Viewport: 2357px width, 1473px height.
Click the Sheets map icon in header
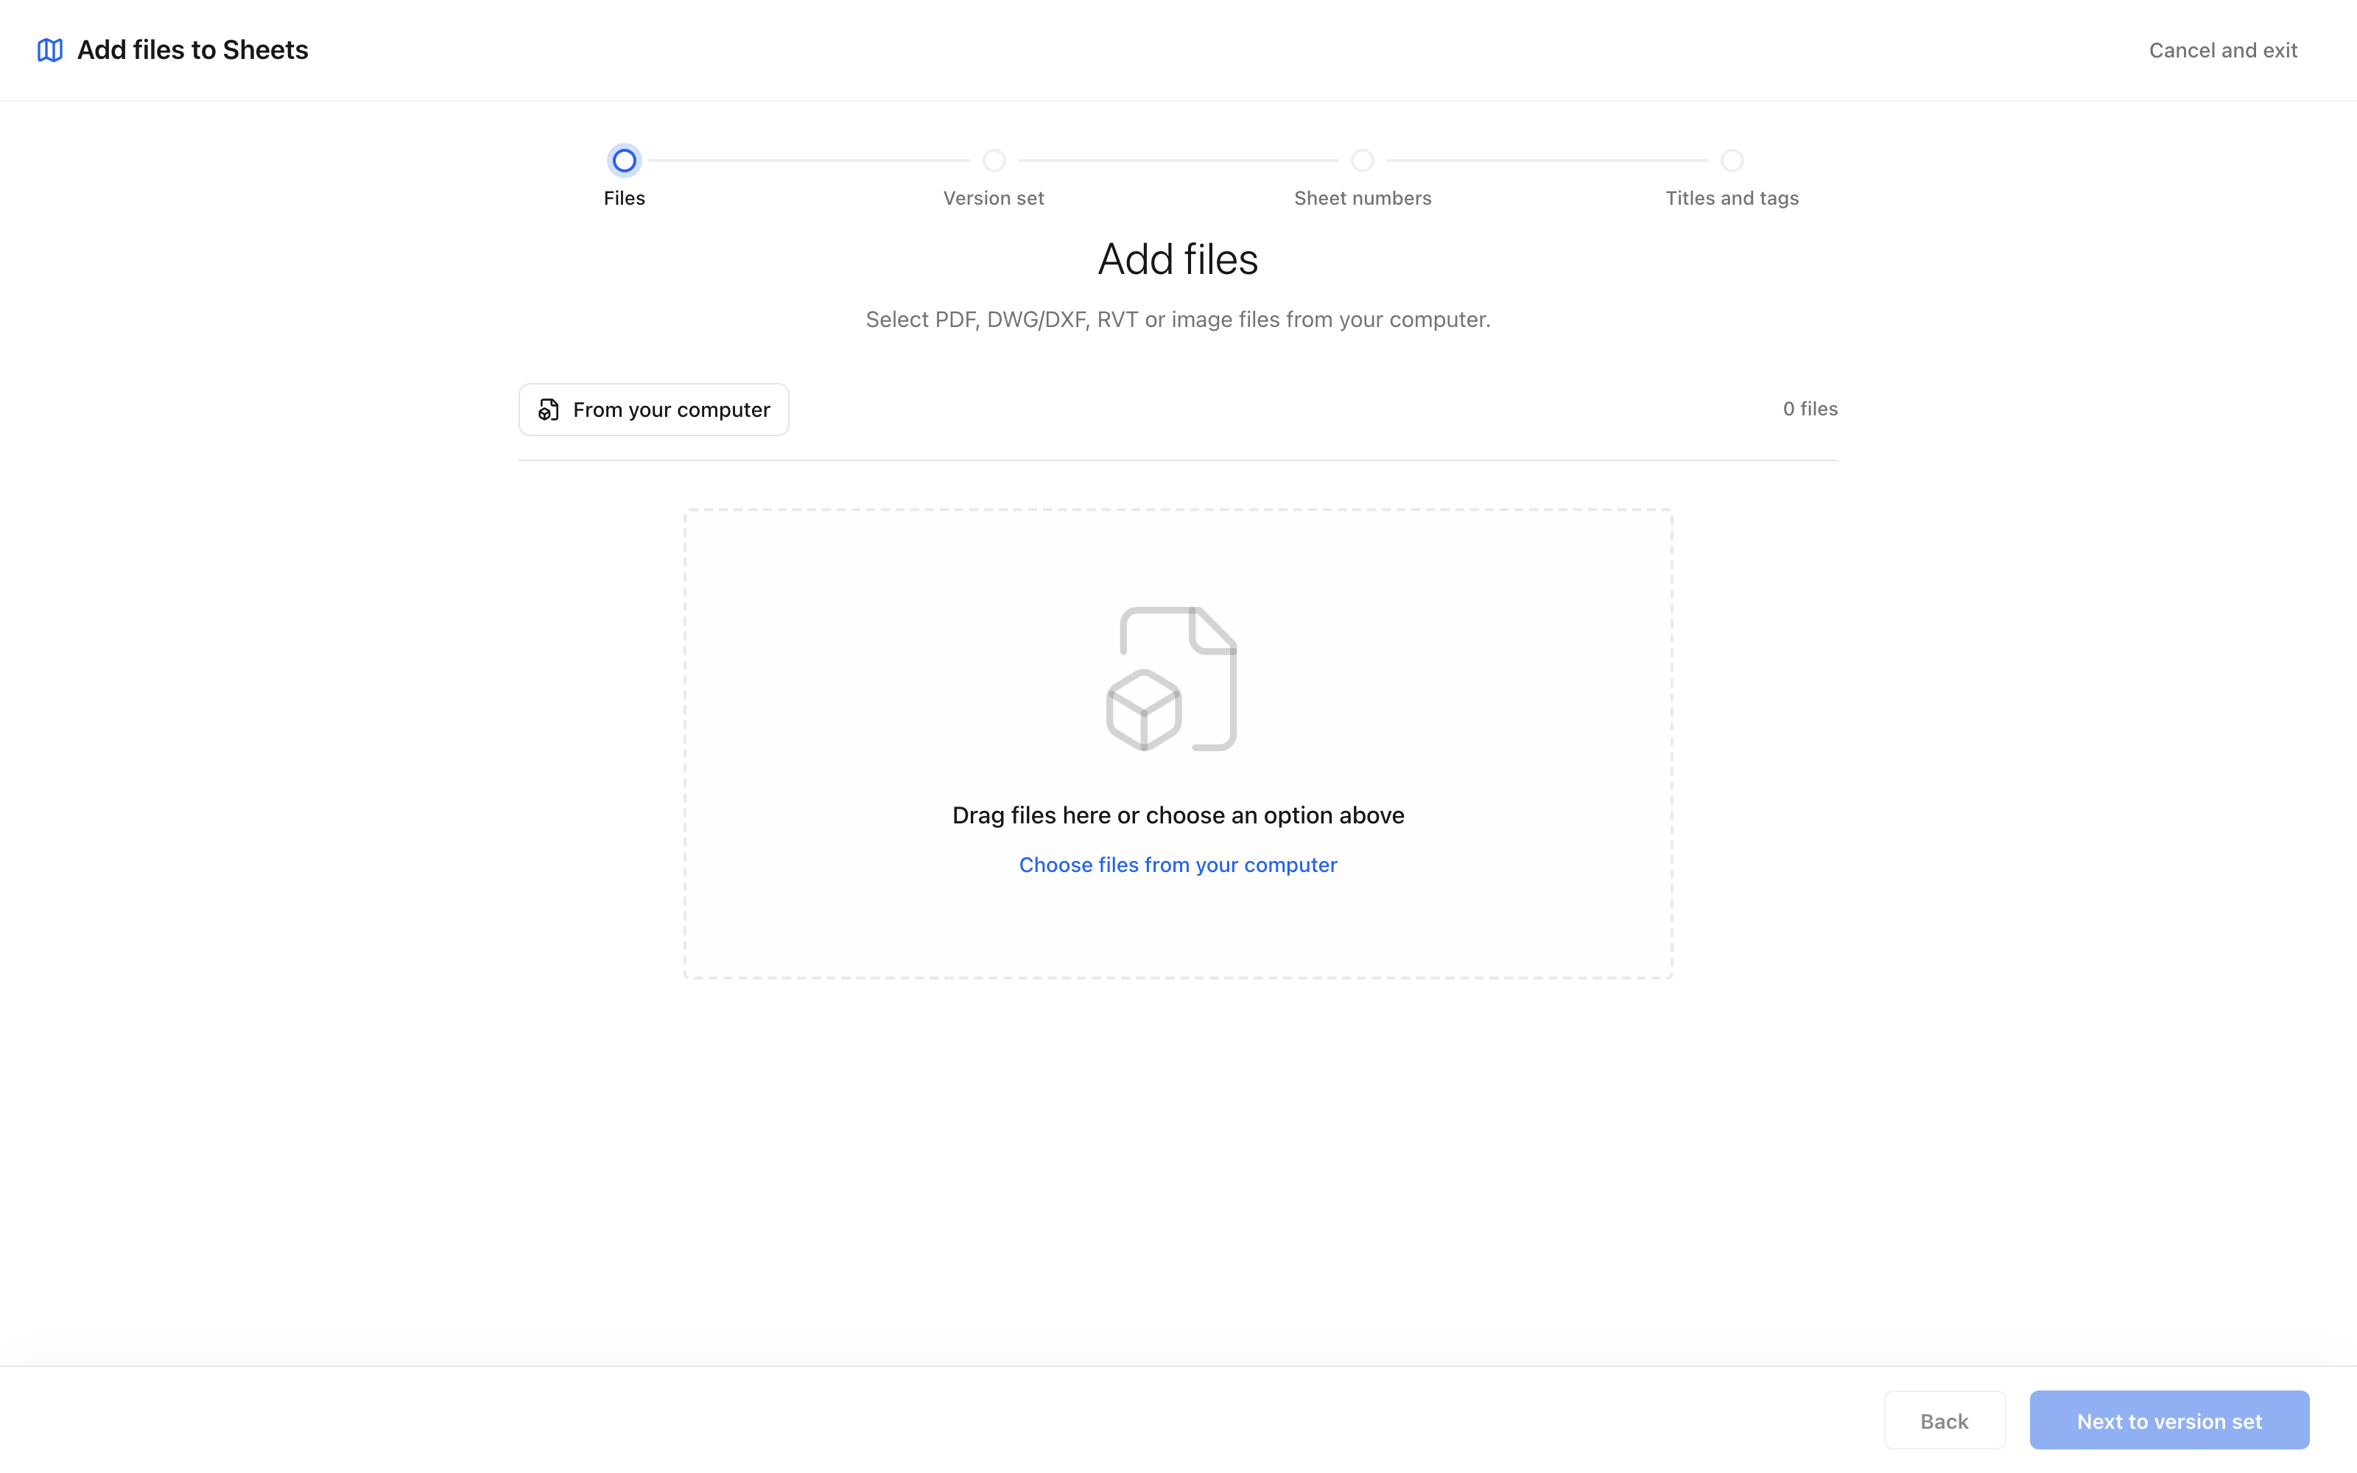49,49
